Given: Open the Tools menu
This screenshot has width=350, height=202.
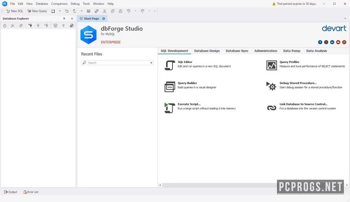Looking at the screenshot, I should tap(86, 4).
